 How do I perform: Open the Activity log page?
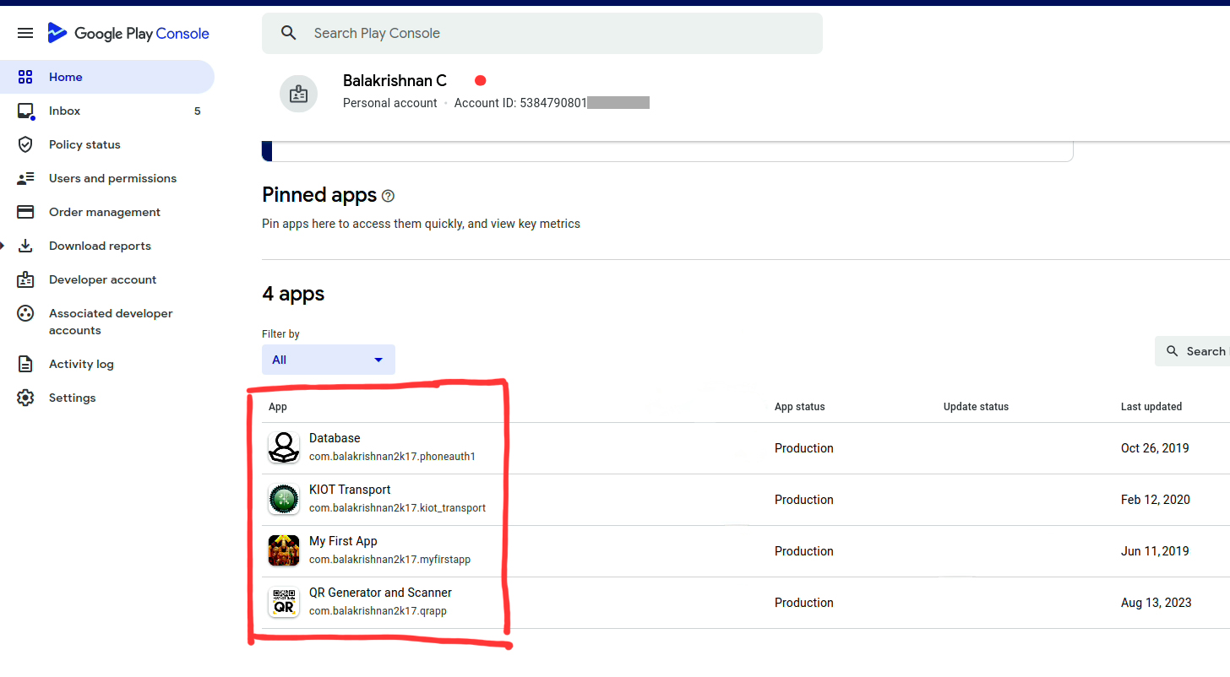click(81, 364)
